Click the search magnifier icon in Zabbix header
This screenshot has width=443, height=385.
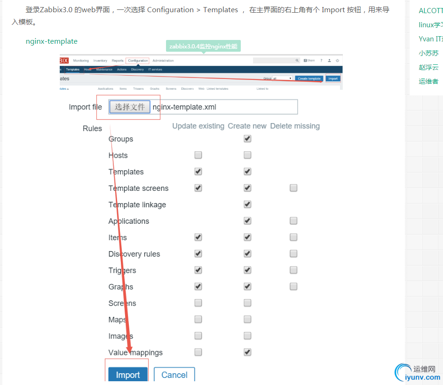(x=297, y=61)
